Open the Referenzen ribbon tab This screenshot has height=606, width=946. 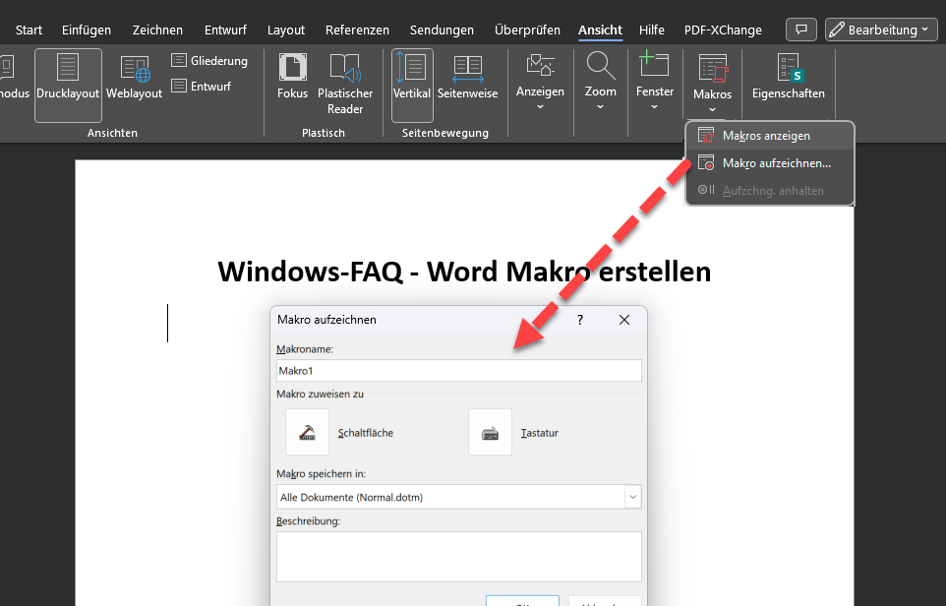pos(357,30)
